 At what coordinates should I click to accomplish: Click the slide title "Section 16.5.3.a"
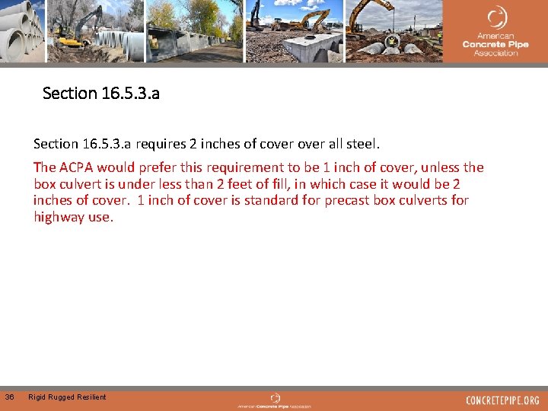click(x=101, y=94)
